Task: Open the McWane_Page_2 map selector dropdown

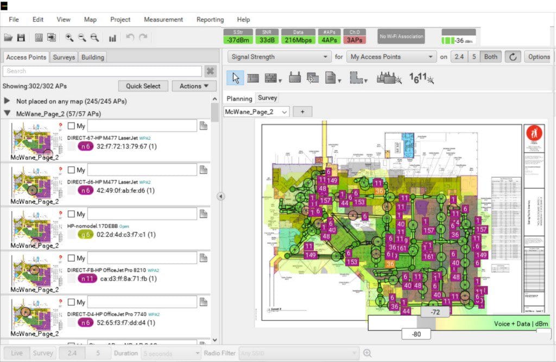Action: click(x=256, y=112)
